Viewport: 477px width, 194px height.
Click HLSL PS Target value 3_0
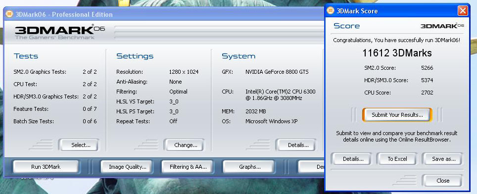174,111
